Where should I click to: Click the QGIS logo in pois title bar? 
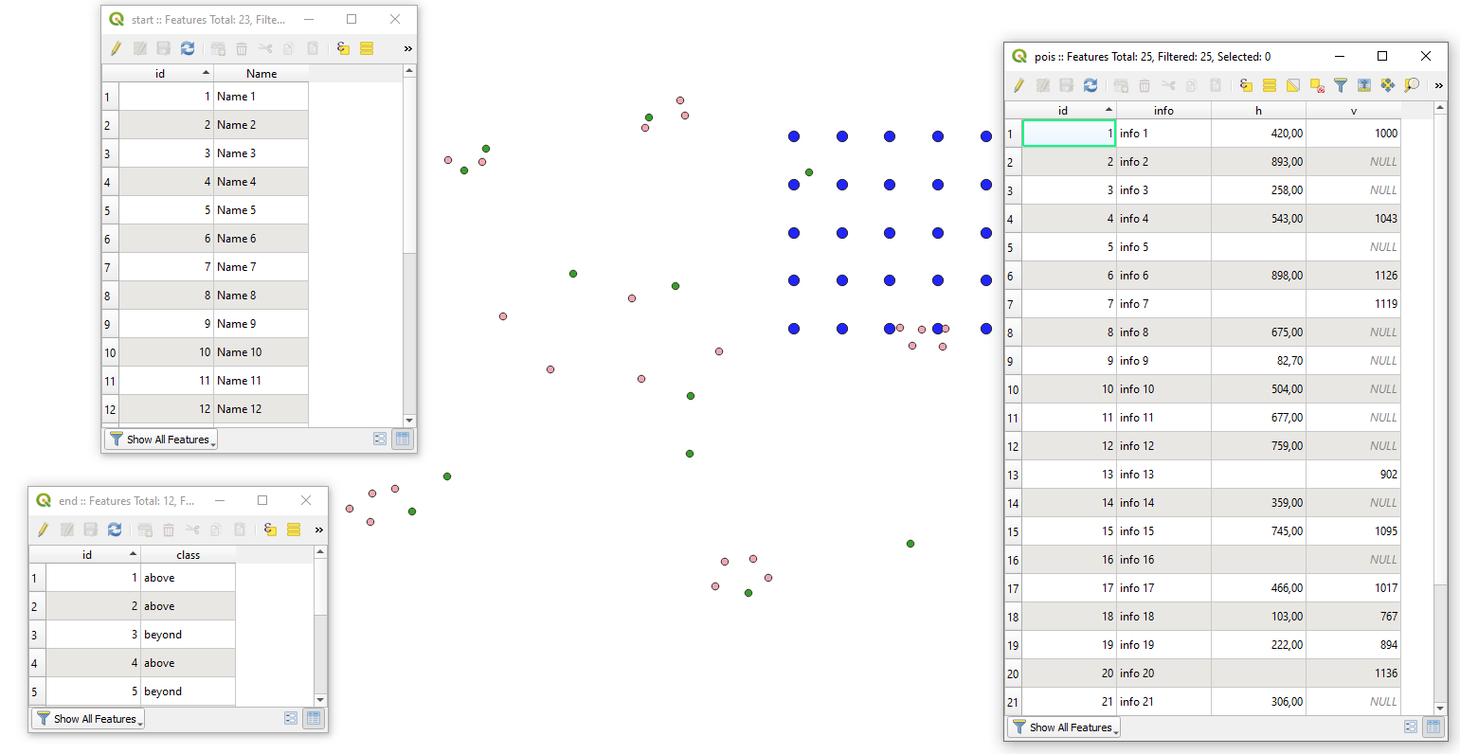coord(1019,57)
